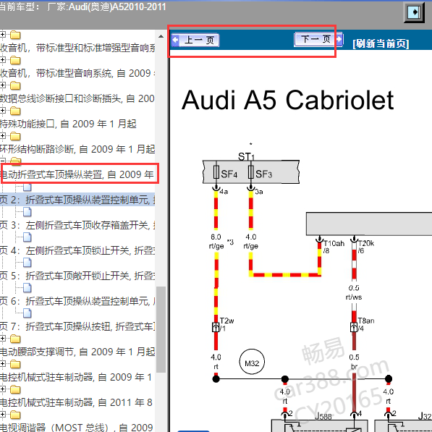
Task: Click the panel toggle arrow icon top right
Action: coord(414,12)
